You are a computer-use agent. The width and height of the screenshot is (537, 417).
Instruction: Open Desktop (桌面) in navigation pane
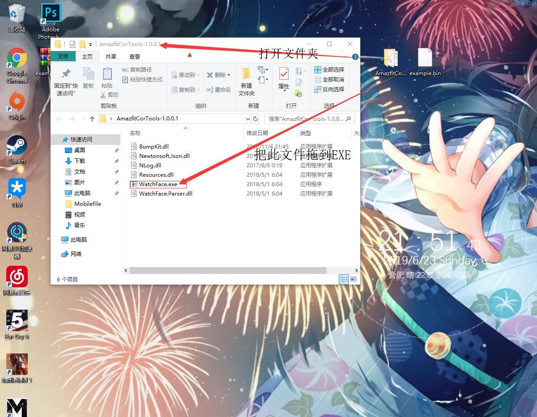pyautogui.click(x=75, y=150)
